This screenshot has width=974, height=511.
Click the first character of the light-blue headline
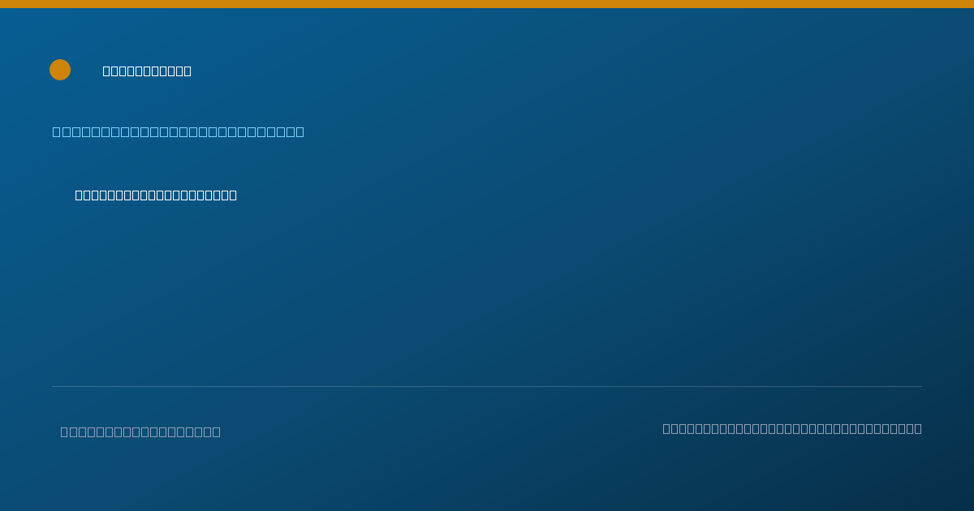(57, 132)
